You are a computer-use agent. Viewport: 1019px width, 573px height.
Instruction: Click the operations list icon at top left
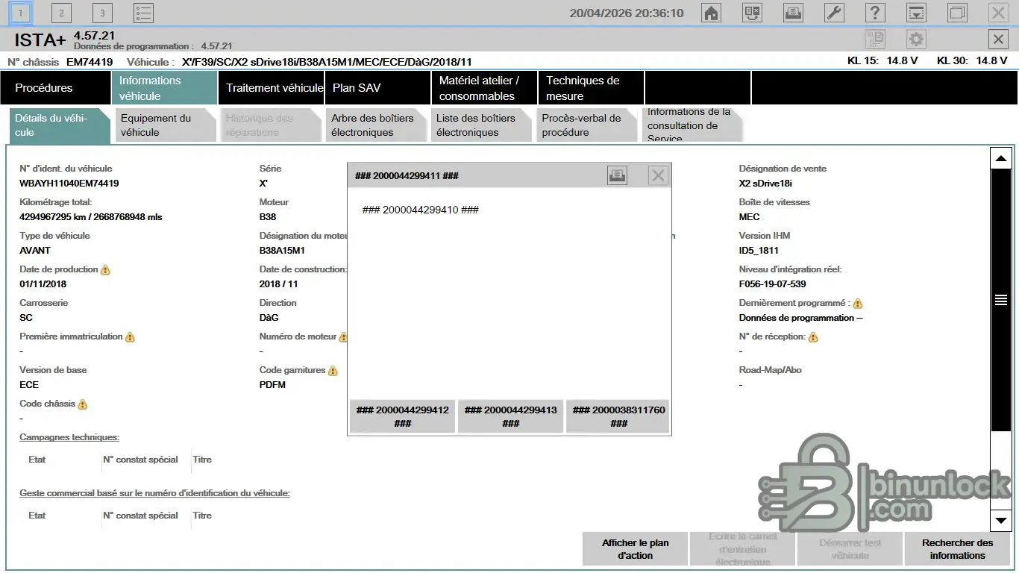(143, 13)
